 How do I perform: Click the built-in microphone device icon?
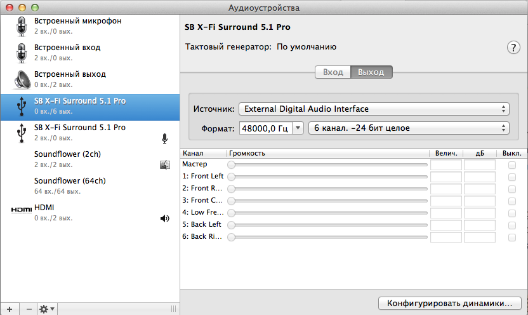(21, 26)
